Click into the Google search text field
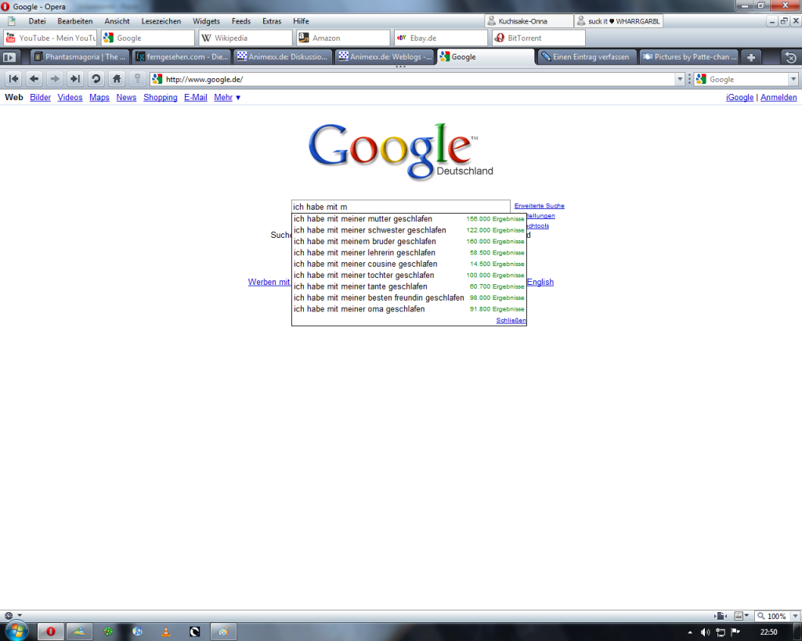Screen dimensions: 802x641 click(400, 207)
